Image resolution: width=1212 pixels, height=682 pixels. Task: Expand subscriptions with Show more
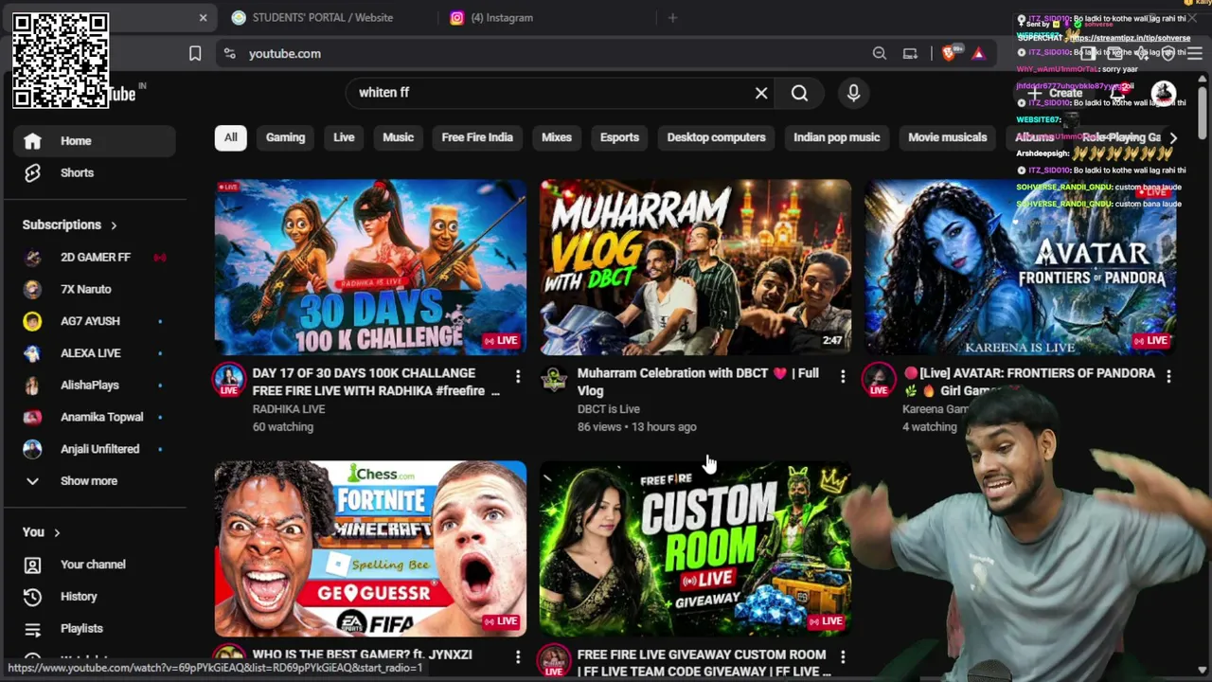95,481
